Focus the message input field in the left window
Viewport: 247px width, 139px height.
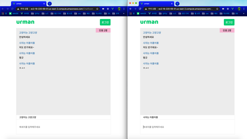[x=63, y=127]
